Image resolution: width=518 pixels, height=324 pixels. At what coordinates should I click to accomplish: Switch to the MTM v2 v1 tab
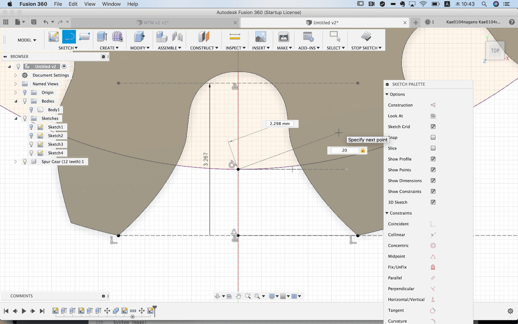click(156, 23)
